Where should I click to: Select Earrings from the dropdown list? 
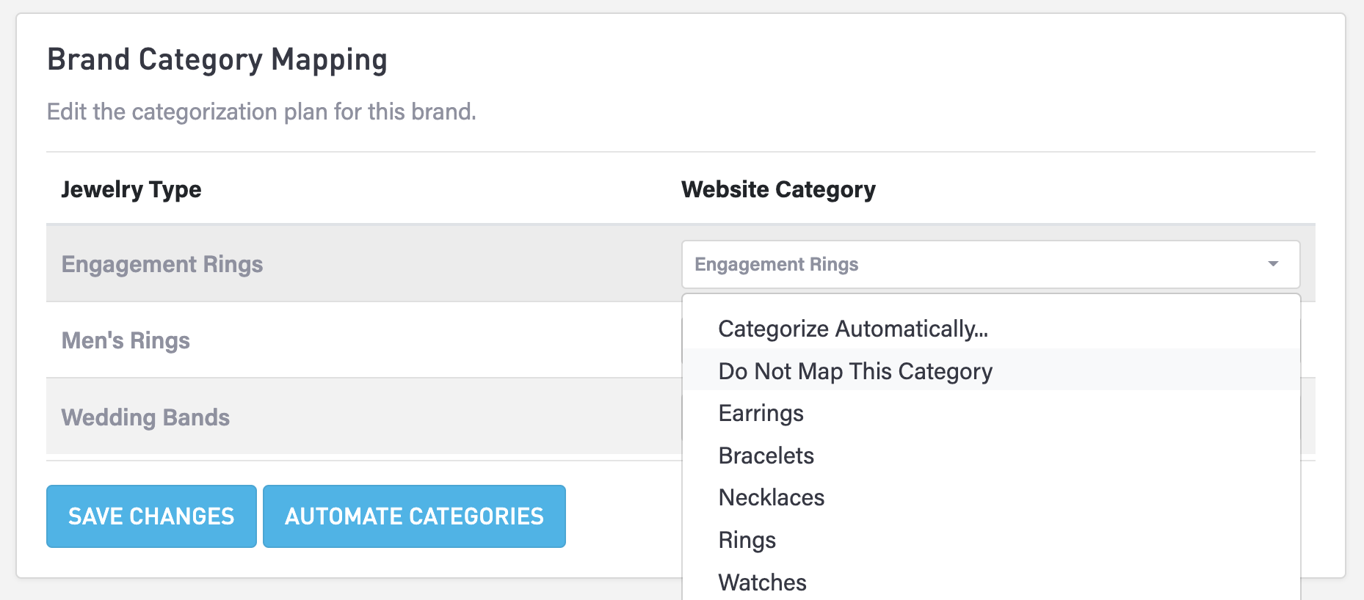pyautogui.click(x=761, y=413)
